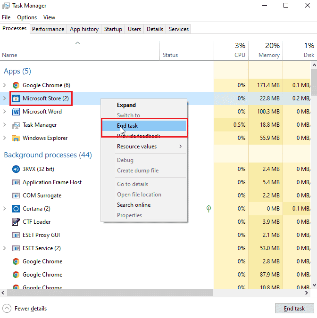Click the 0.5% CPU value for Task Manager
317x318 pixels.
tap(239, 125)
